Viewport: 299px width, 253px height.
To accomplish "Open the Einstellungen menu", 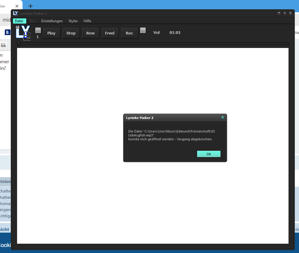I will (52, 21).
